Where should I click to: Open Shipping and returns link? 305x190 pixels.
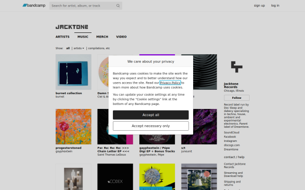232,183
